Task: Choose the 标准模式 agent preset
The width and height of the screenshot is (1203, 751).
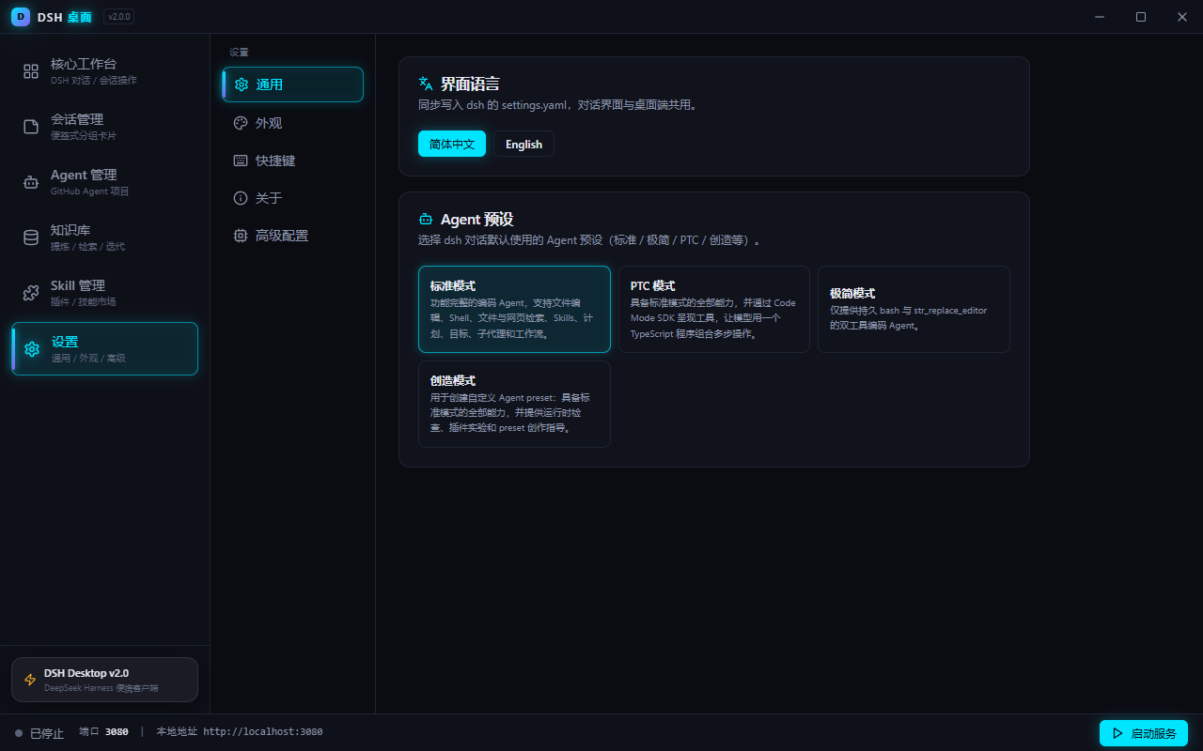Action: tap(514, 309)
